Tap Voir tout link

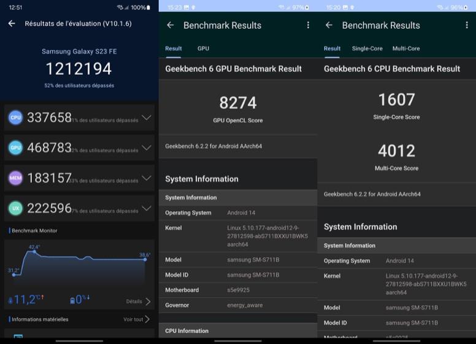(x=133, y=319)
